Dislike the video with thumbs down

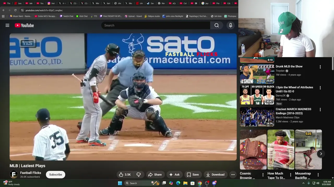point(139,175)
